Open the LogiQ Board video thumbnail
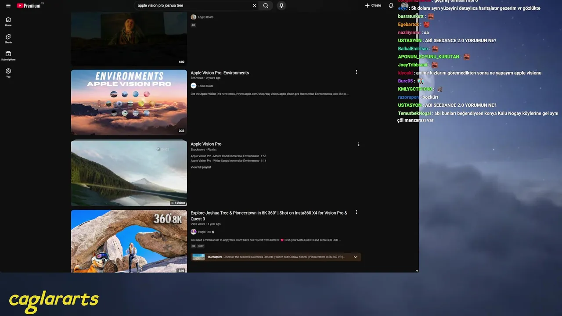The width and height of the screenshot is (562, 316). [129, 39]
